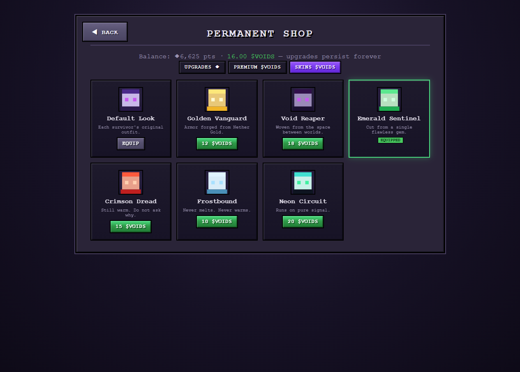Click the Default Look name label
The height and width of the screenshot is (372, 520).
pos(131,119)
